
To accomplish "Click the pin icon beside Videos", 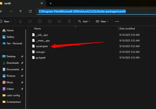I will [22, 89].
